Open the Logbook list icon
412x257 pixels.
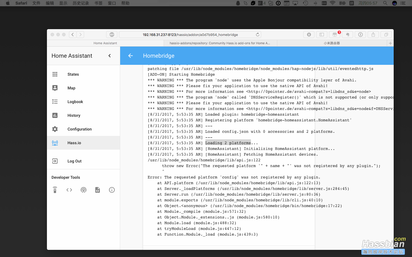pos(55,102)
